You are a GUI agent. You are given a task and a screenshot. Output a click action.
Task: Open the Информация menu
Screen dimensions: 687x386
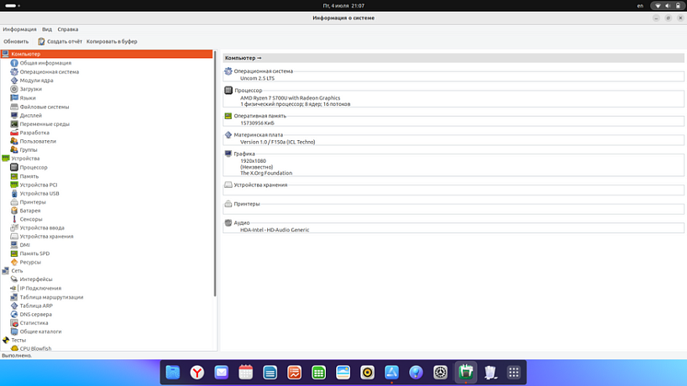coord(19,29)
